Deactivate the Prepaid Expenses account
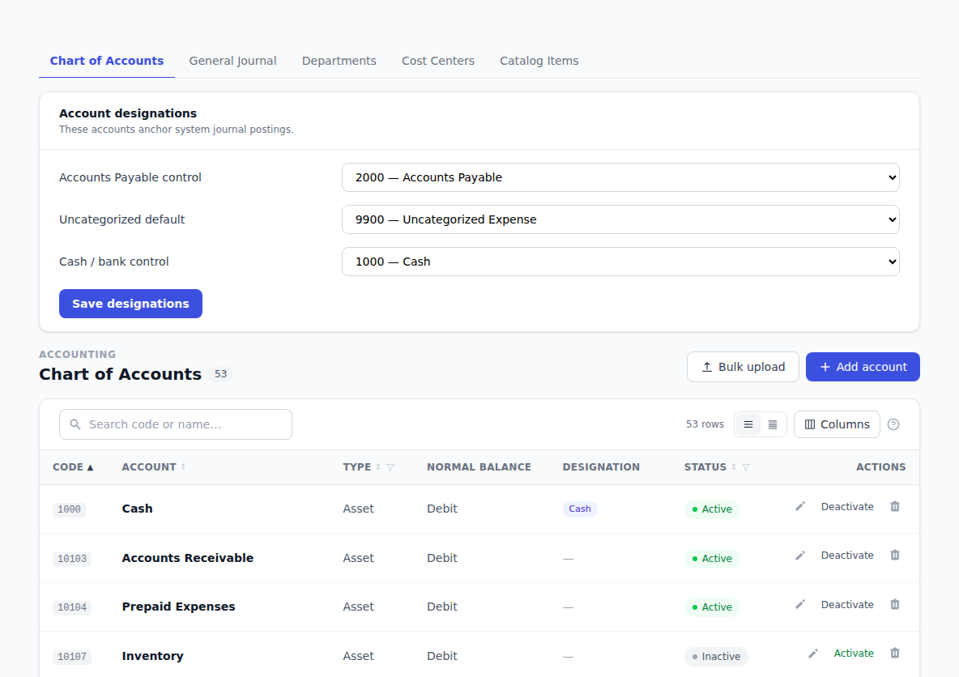959x677 pixels. click(x=847, y=604)
